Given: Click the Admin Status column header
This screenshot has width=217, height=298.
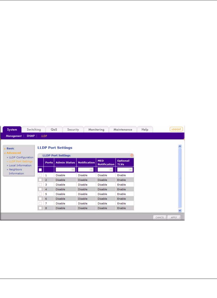Looking at the screenshot, I should click(65, 163).
